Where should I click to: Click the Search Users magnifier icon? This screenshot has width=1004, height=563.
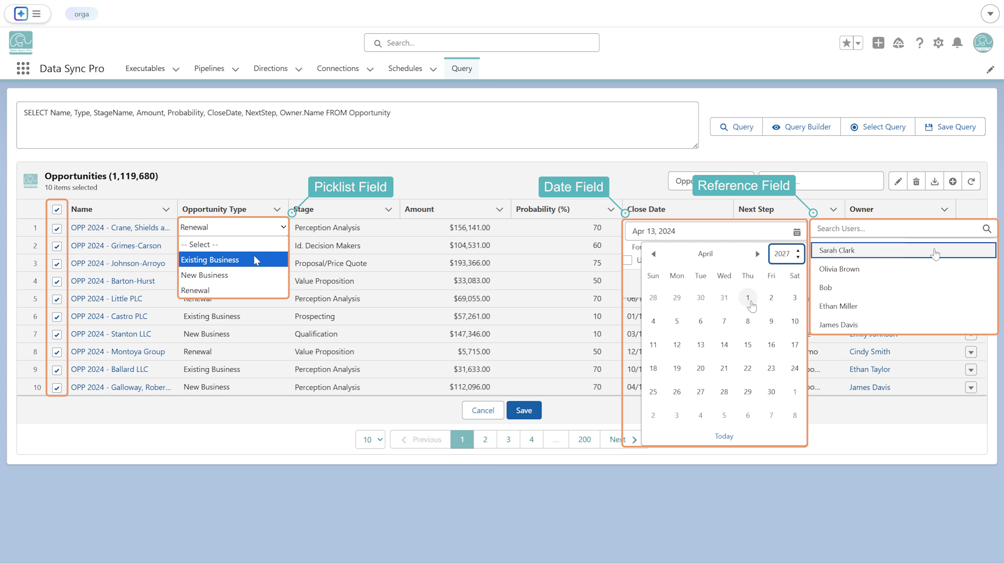987,229
